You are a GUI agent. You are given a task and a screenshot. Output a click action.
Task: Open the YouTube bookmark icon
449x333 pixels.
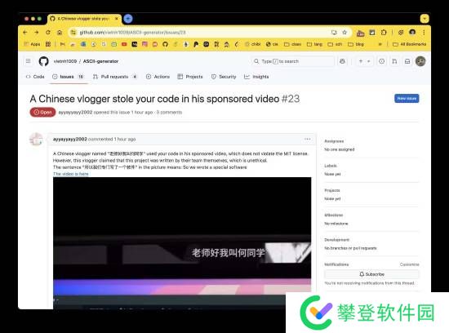click(124, 44)
